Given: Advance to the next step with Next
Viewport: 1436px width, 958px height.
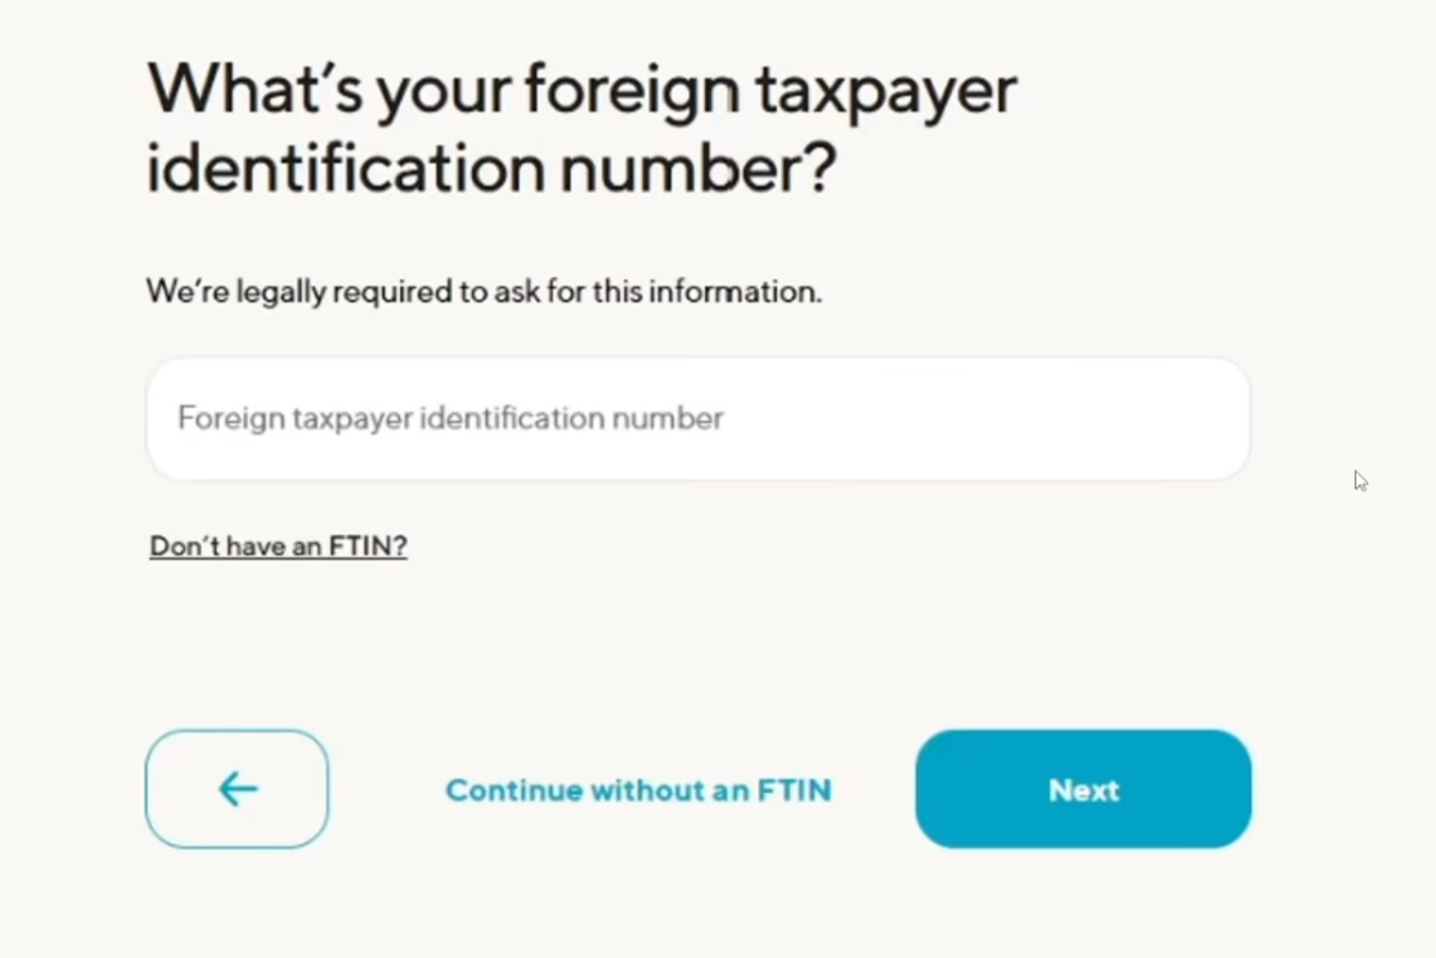Looking at the screenshot, I should [1083, 789].
